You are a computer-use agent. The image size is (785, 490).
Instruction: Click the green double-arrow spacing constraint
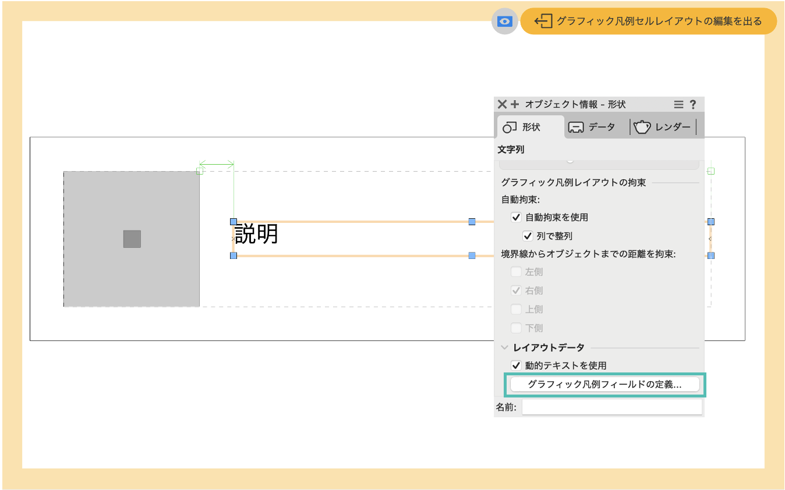click(x=216, y=164)
